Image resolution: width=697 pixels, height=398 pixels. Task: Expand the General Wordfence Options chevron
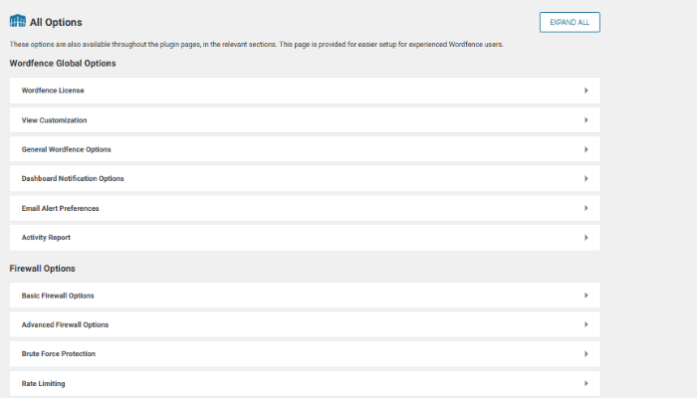click(x=585, y=149)
